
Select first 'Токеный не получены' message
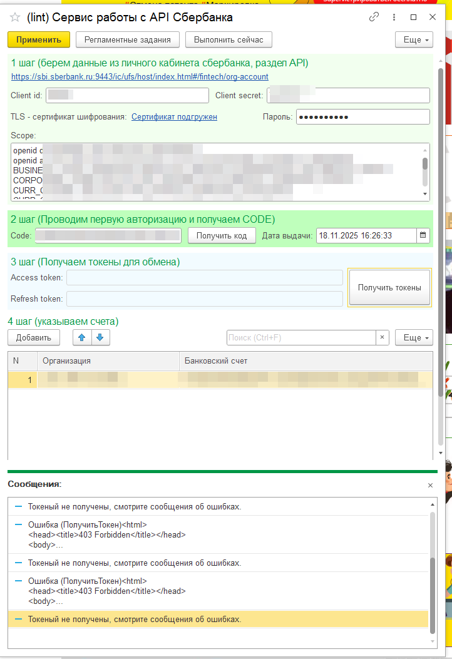(218, 507)
